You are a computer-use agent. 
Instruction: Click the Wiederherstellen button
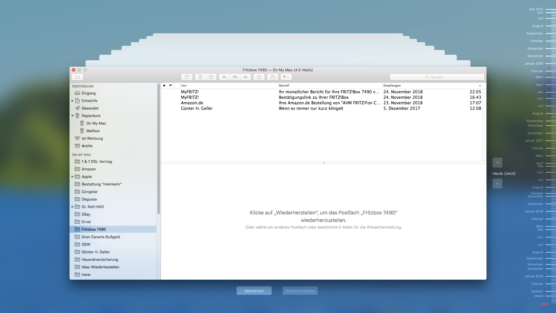pos(300,291)
